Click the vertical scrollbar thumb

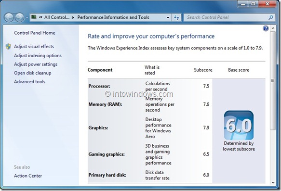coord(273,80)
